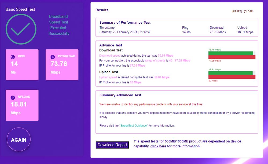The width and height of the screenshot is (268, 164).
Task: Click the Results heading
Action: (x=102, y=10)
